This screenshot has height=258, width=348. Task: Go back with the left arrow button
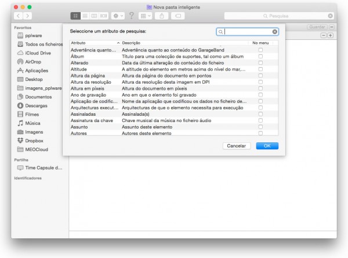[18, 16]
